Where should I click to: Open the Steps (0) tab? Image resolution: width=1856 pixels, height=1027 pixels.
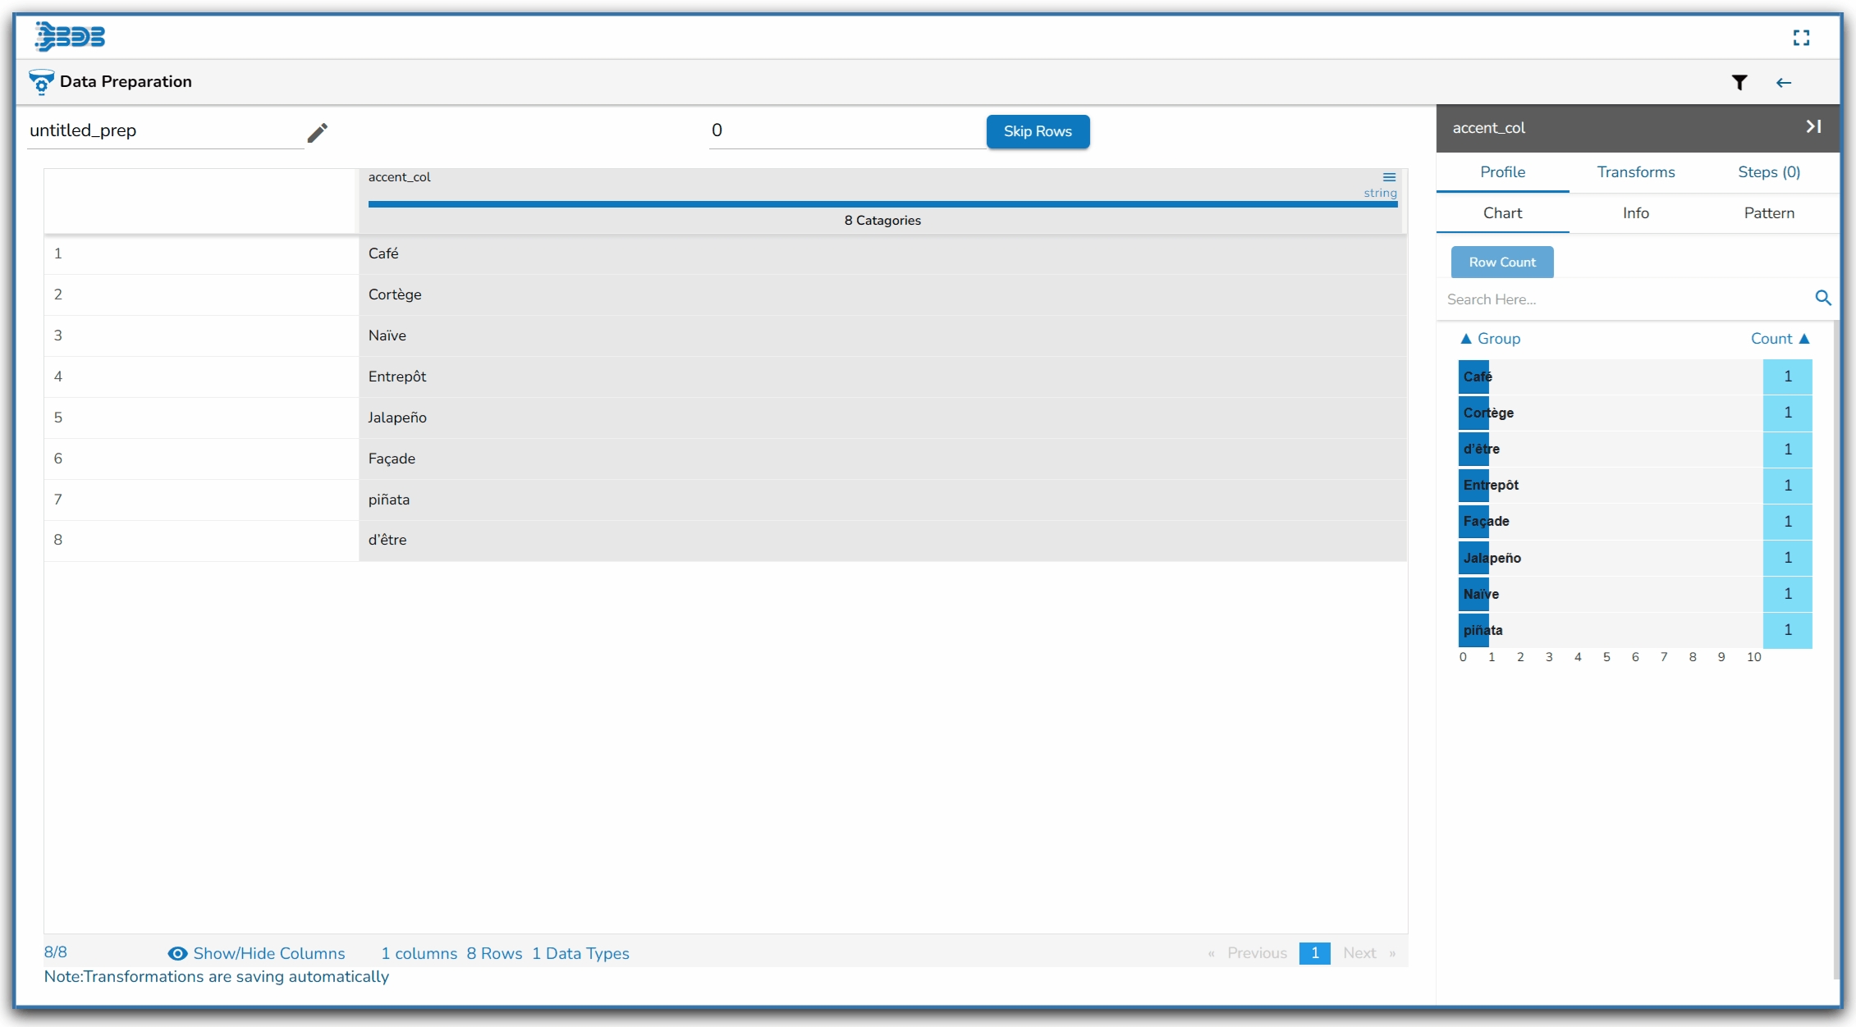pyautogui.click(x=1769, y=172)
